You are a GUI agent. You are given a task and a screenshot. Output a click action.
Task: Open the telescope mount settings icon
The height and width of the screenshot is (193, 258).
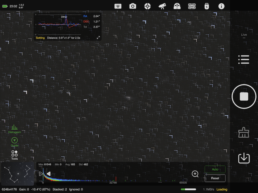click(x=162, y=6)
